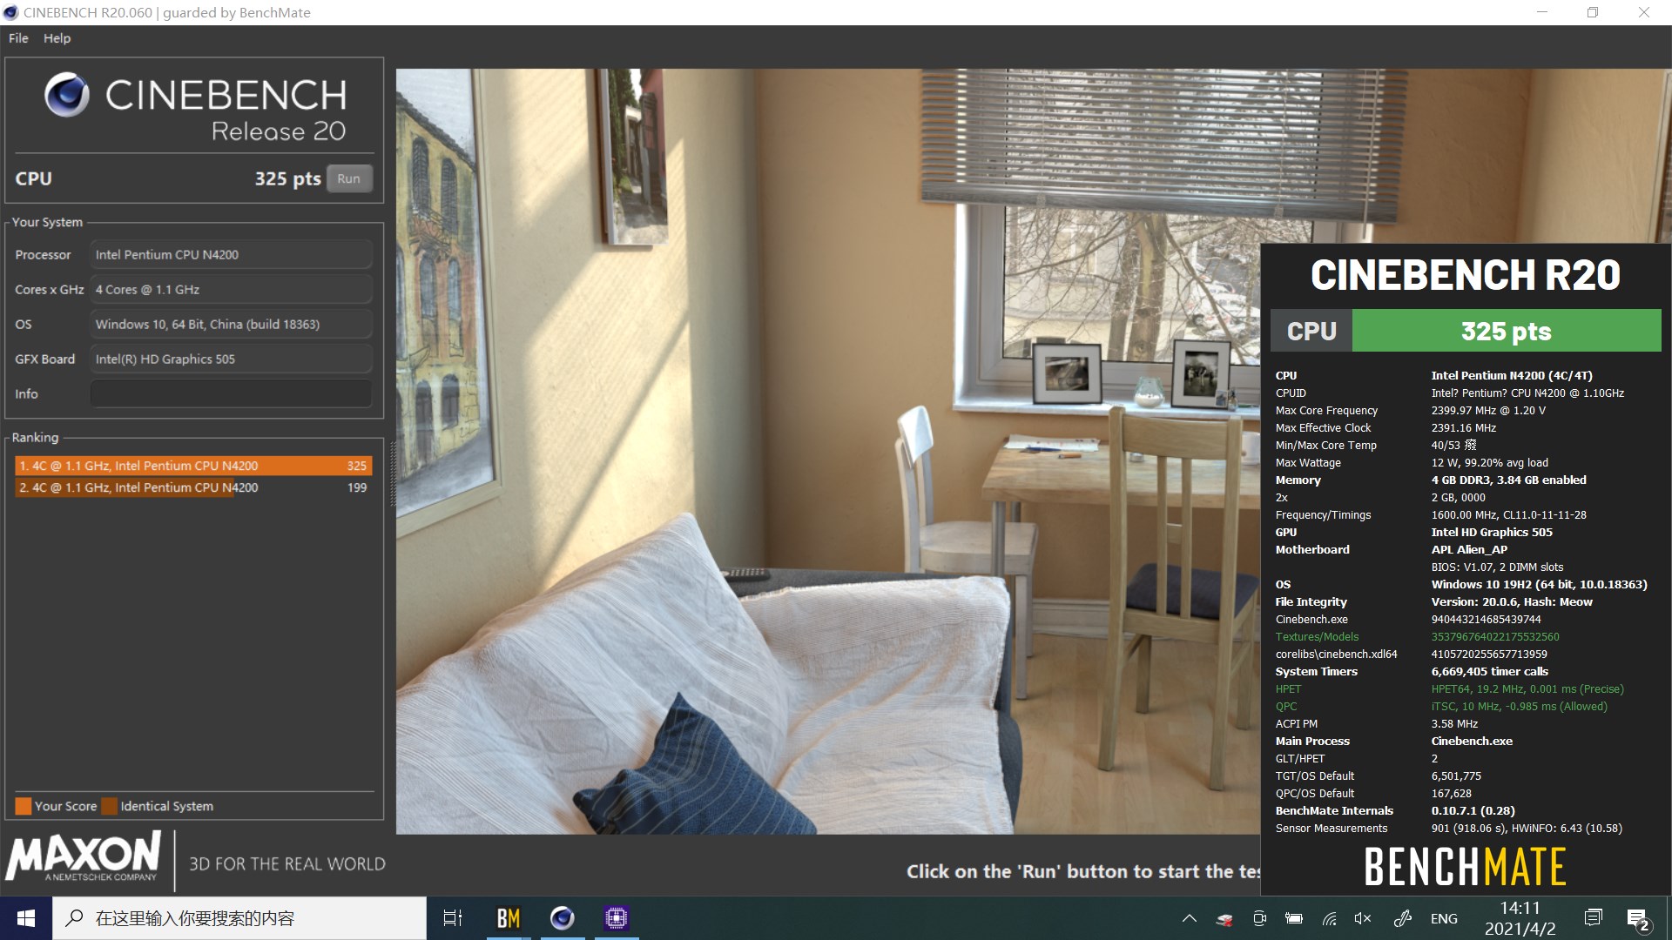Open the Help menu

point(57,38)
